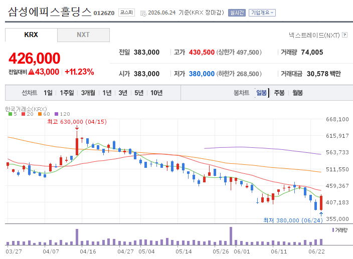This screenshot has width=353, height=259.
Task: Click the 거래대금 value 30,578 백만
Action: coord(324,74)
